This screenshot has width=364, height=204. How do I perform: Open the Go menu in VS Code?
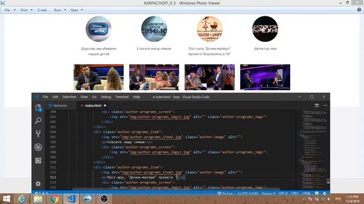coord(94,97)
